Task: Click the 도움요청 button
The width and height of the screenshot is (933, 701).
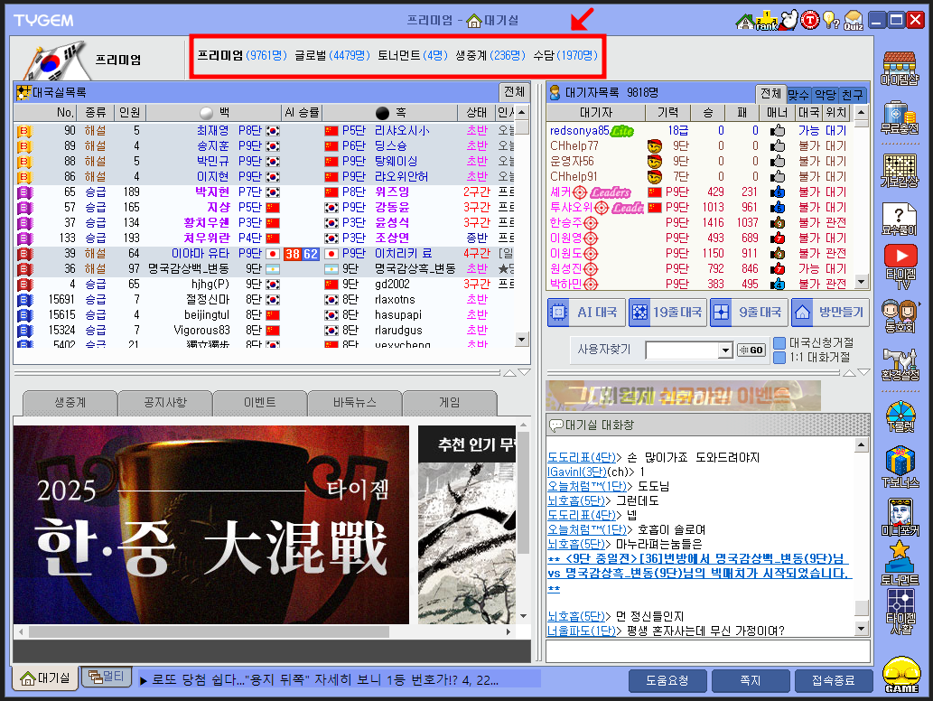Action: [667, 681]
